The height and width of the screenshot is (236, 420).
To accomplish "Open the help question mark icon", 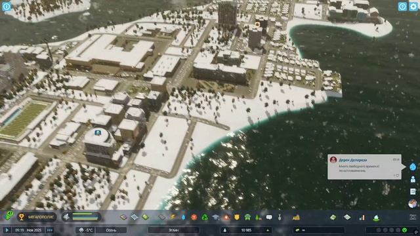I will pos(402,7).
